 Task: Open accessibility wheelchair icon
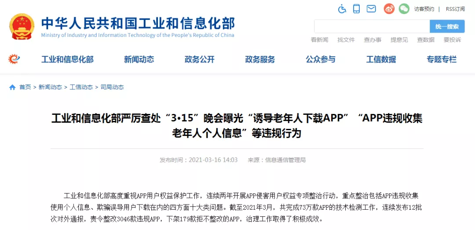[x=342, y=9]
